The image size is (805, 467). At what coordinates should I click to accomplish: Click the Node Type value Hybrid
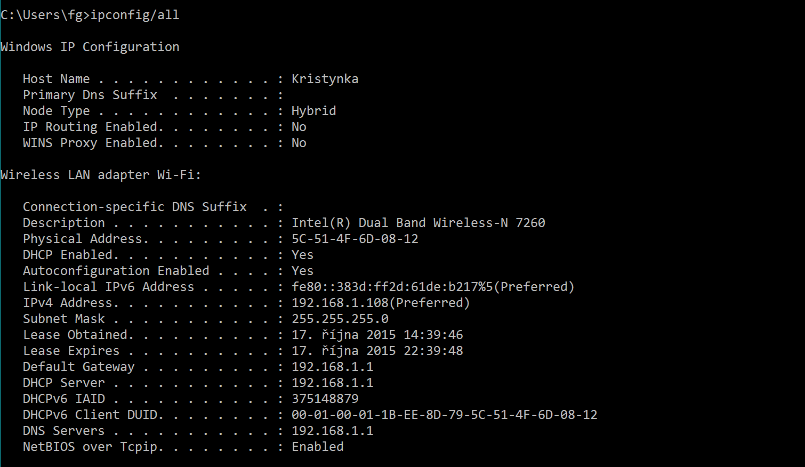click(313, 111)
